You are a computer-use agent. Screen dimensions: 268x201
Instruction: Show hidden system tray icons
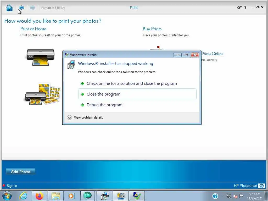pos(222,196)
